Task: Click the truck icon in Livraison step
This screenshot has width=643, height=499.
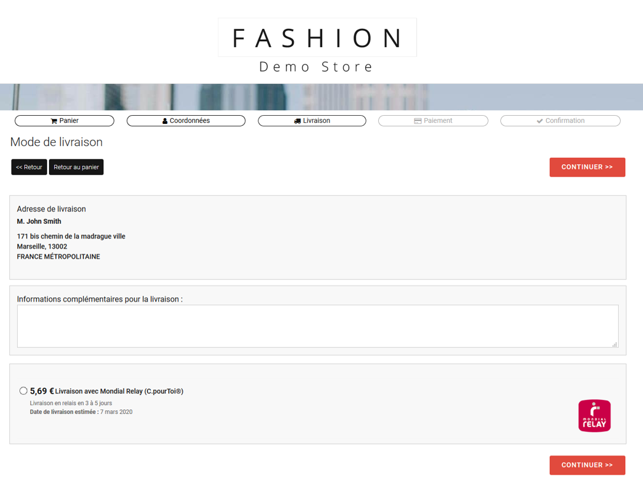Action: pyautogui.click(x=297, y=121)
